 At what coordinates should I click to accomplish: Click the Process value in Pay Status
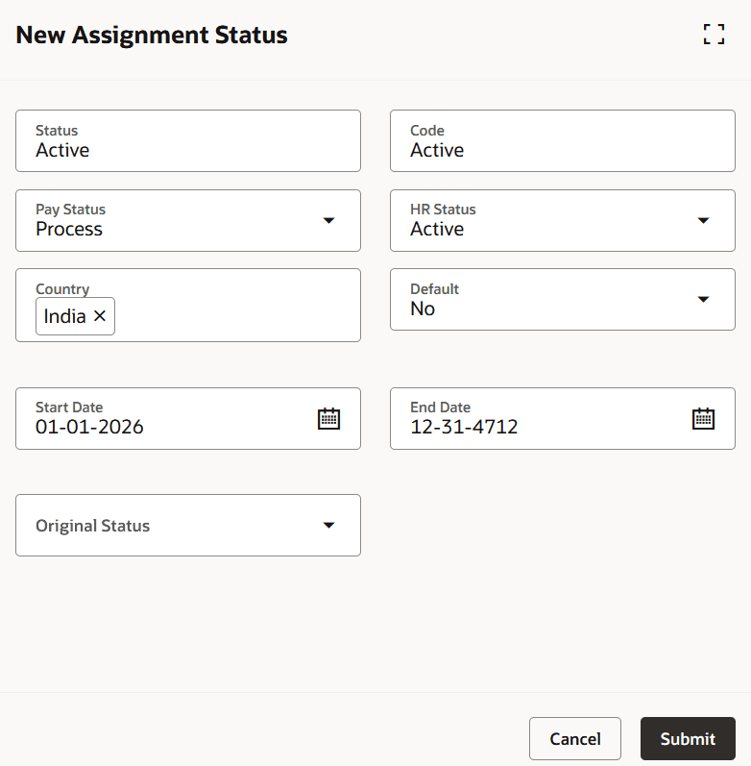[69, 229]
